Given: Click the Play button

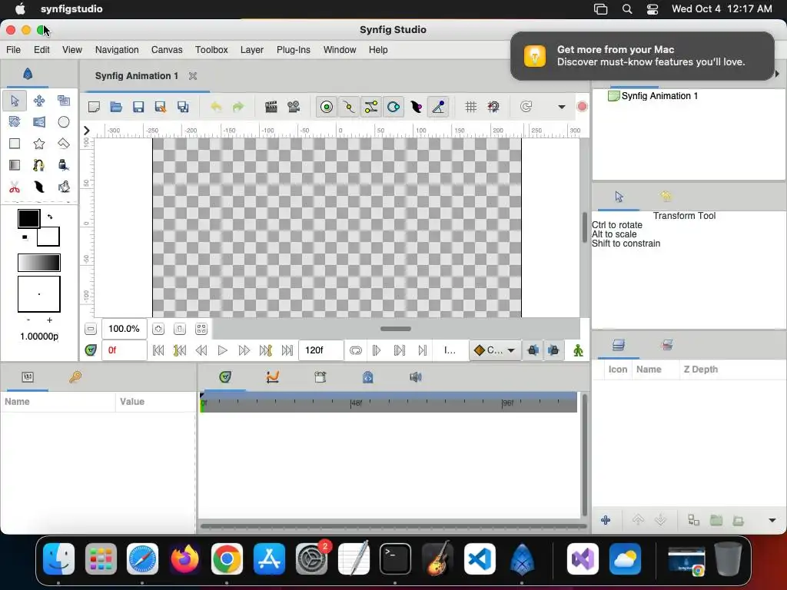Looking at the screenshot, I should coord(222,350).
